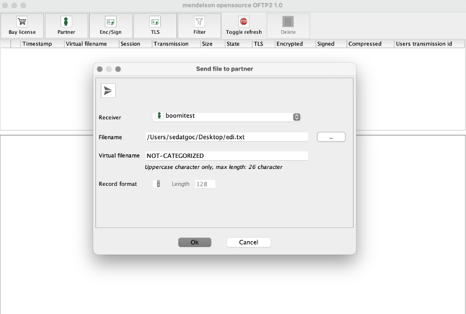Click the 'Uppercase character only' hint text

[x=213, y=167]
